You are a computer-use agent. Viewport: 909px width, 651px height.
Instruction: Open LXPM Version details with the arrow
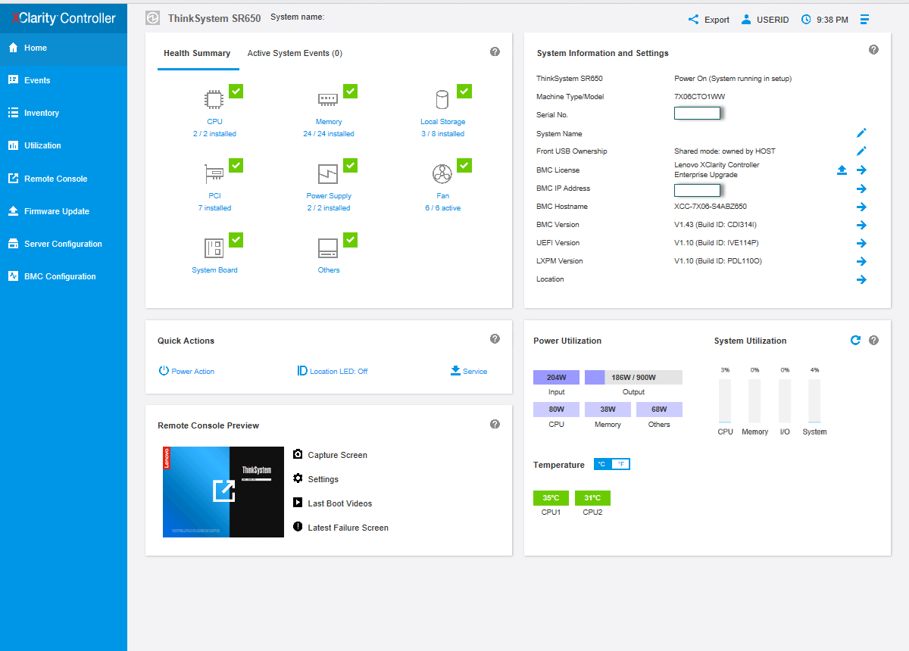tap(861, 261)
